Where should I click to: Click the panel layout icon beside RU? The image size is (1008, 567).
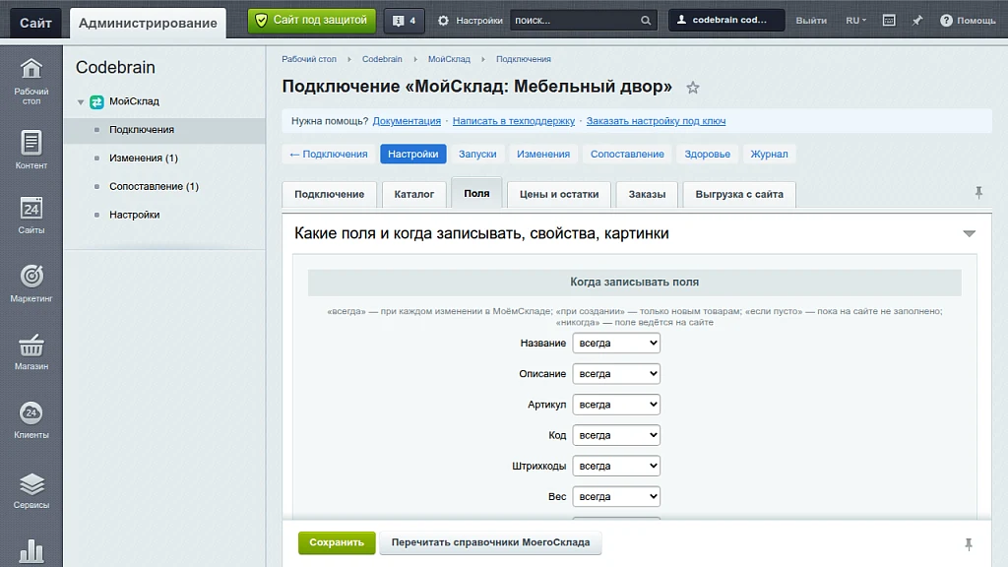889,21
